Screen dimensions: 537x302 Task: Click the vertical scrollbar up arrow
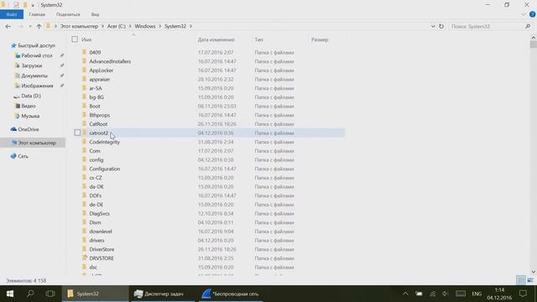coord(534,37)
